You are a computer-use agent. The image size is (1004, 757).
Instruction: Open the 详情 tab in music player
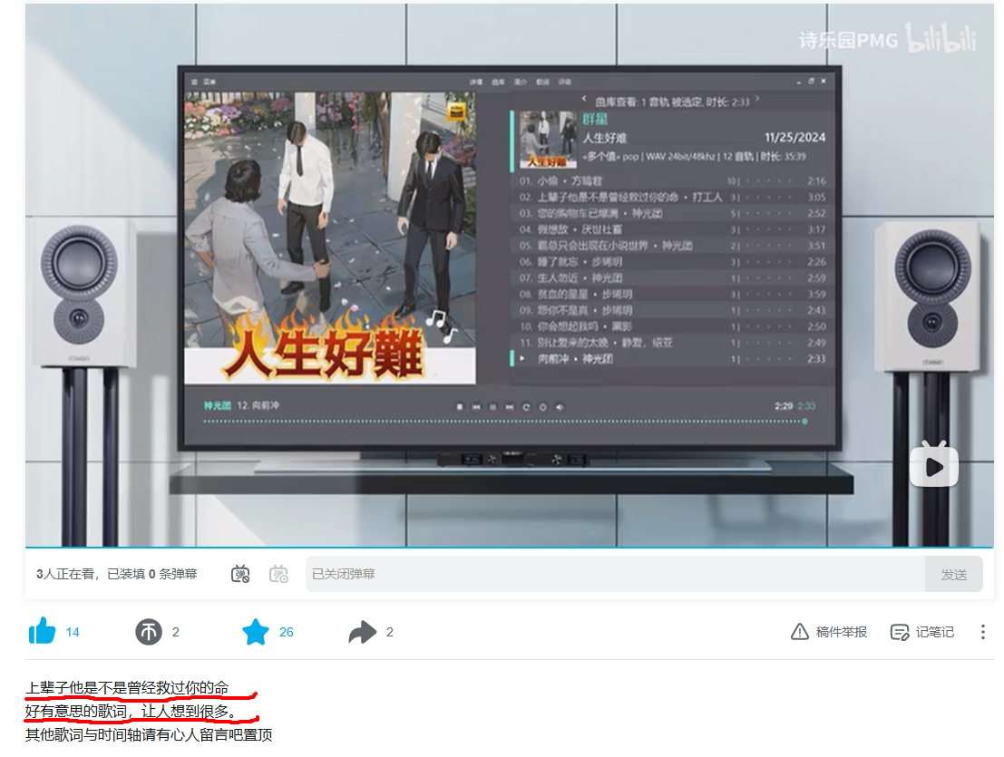point(476,82)
